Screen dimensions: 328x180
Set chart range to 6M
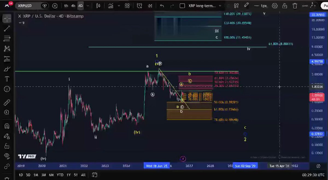click(51, 175)
